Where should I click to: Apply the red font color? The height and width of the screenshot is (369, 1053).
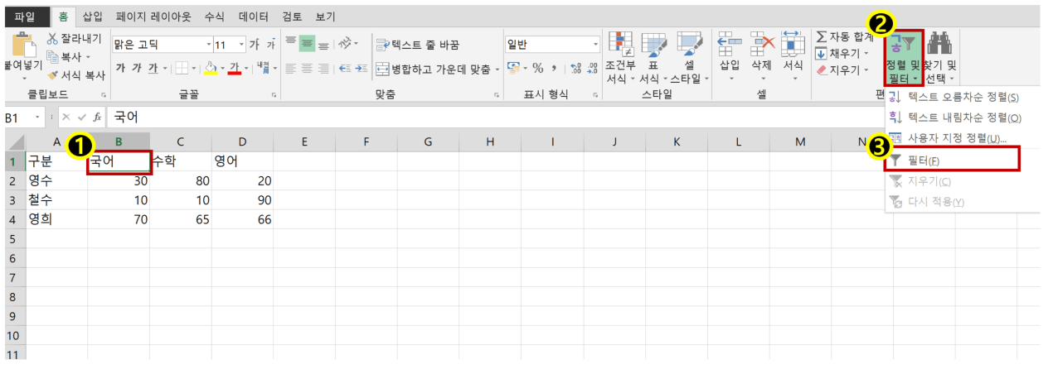(x=235, y=69)
